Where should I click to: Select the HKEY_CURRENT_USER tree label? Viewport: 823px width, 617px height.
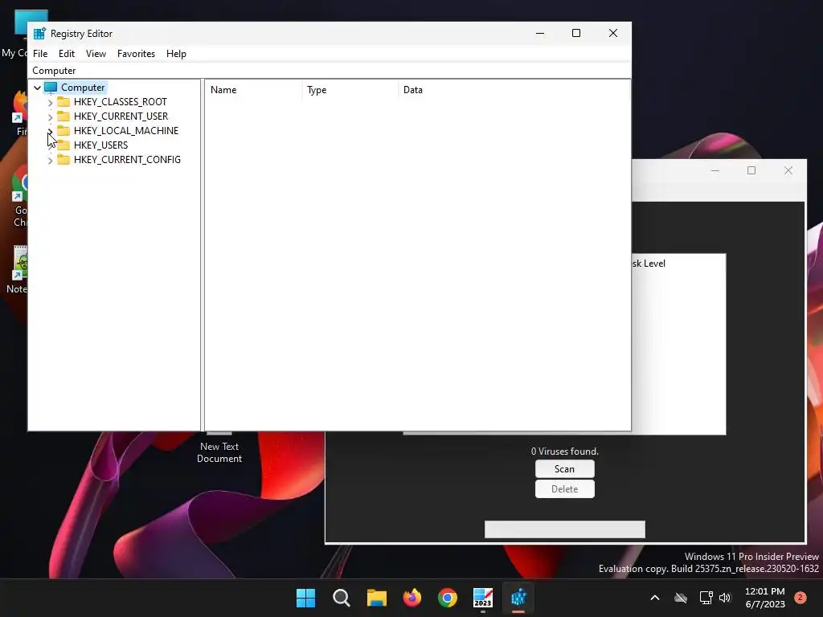pos(121,116)
